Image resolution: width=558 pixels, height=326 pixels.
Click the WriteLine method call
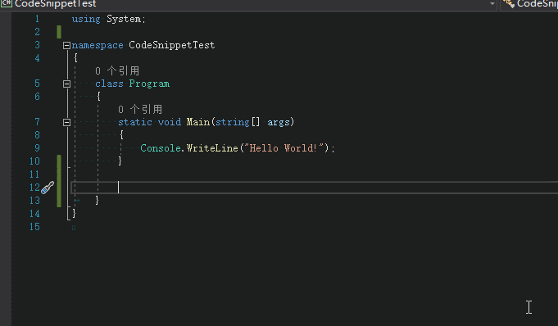212,148
